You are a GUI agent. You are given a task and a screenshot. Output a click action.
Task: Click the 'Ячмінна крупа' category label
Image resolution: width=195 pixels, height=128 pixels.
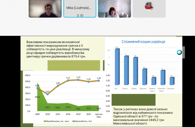point(152,90)
